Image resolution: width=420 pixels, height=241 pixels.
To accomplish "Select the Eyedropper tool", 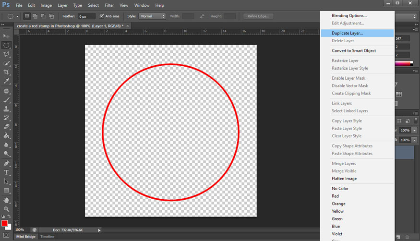I will [7, 81].
